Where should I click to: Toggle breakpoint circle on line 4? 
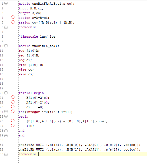(x=13, y=17)
